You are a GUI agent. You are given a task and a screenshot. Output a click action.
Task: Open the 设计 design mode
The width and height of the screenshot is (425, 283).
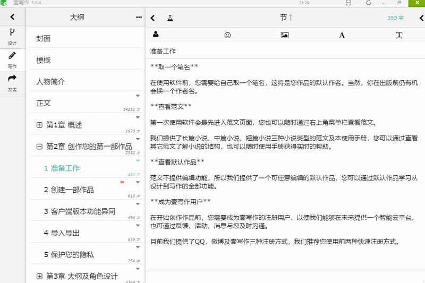tap(12, 37)
